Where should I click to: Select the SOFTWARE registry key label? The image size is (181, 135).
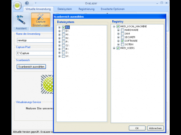(131, 41)
